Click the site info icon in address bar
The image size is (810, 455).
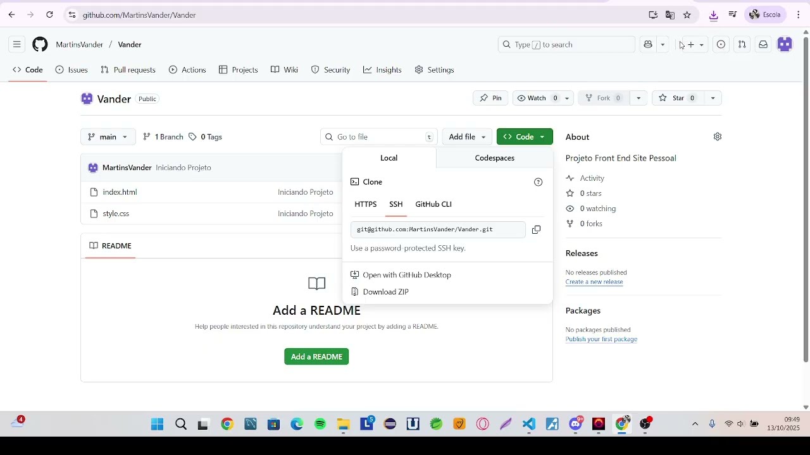pos(72,15)
